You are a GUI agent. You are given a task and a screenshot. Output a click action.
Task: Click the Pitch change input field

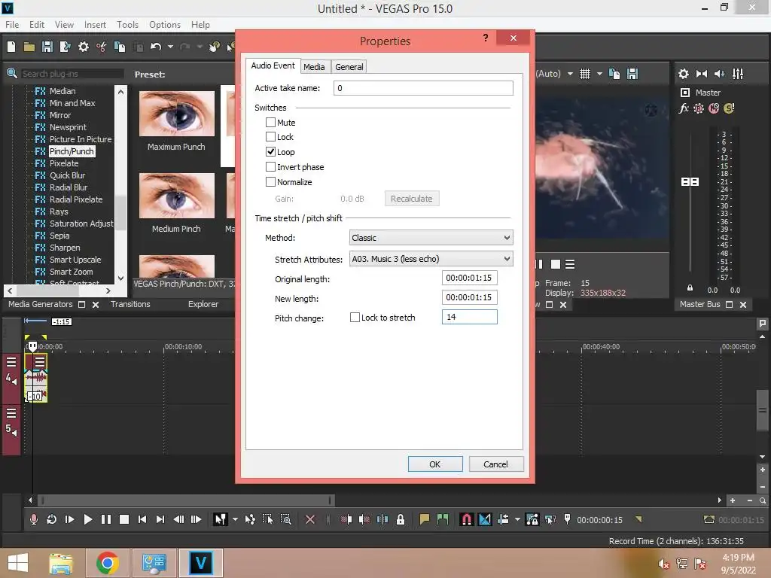pyautogui.click(x=470, y=317)
